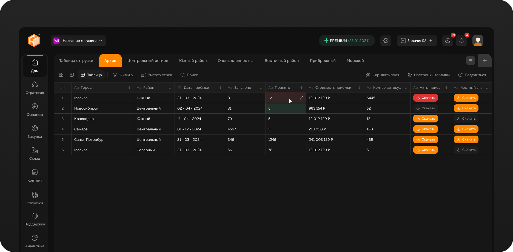
Task: Click the Поделиться share button
Action: tap(472, 75)
